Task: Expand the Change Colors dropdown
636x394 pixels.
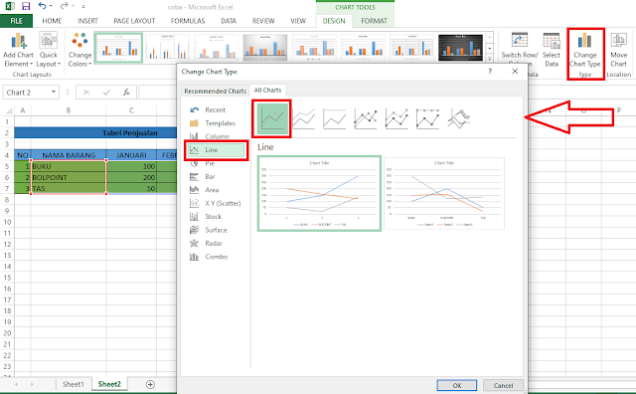Action: click(x=79, y=50)
